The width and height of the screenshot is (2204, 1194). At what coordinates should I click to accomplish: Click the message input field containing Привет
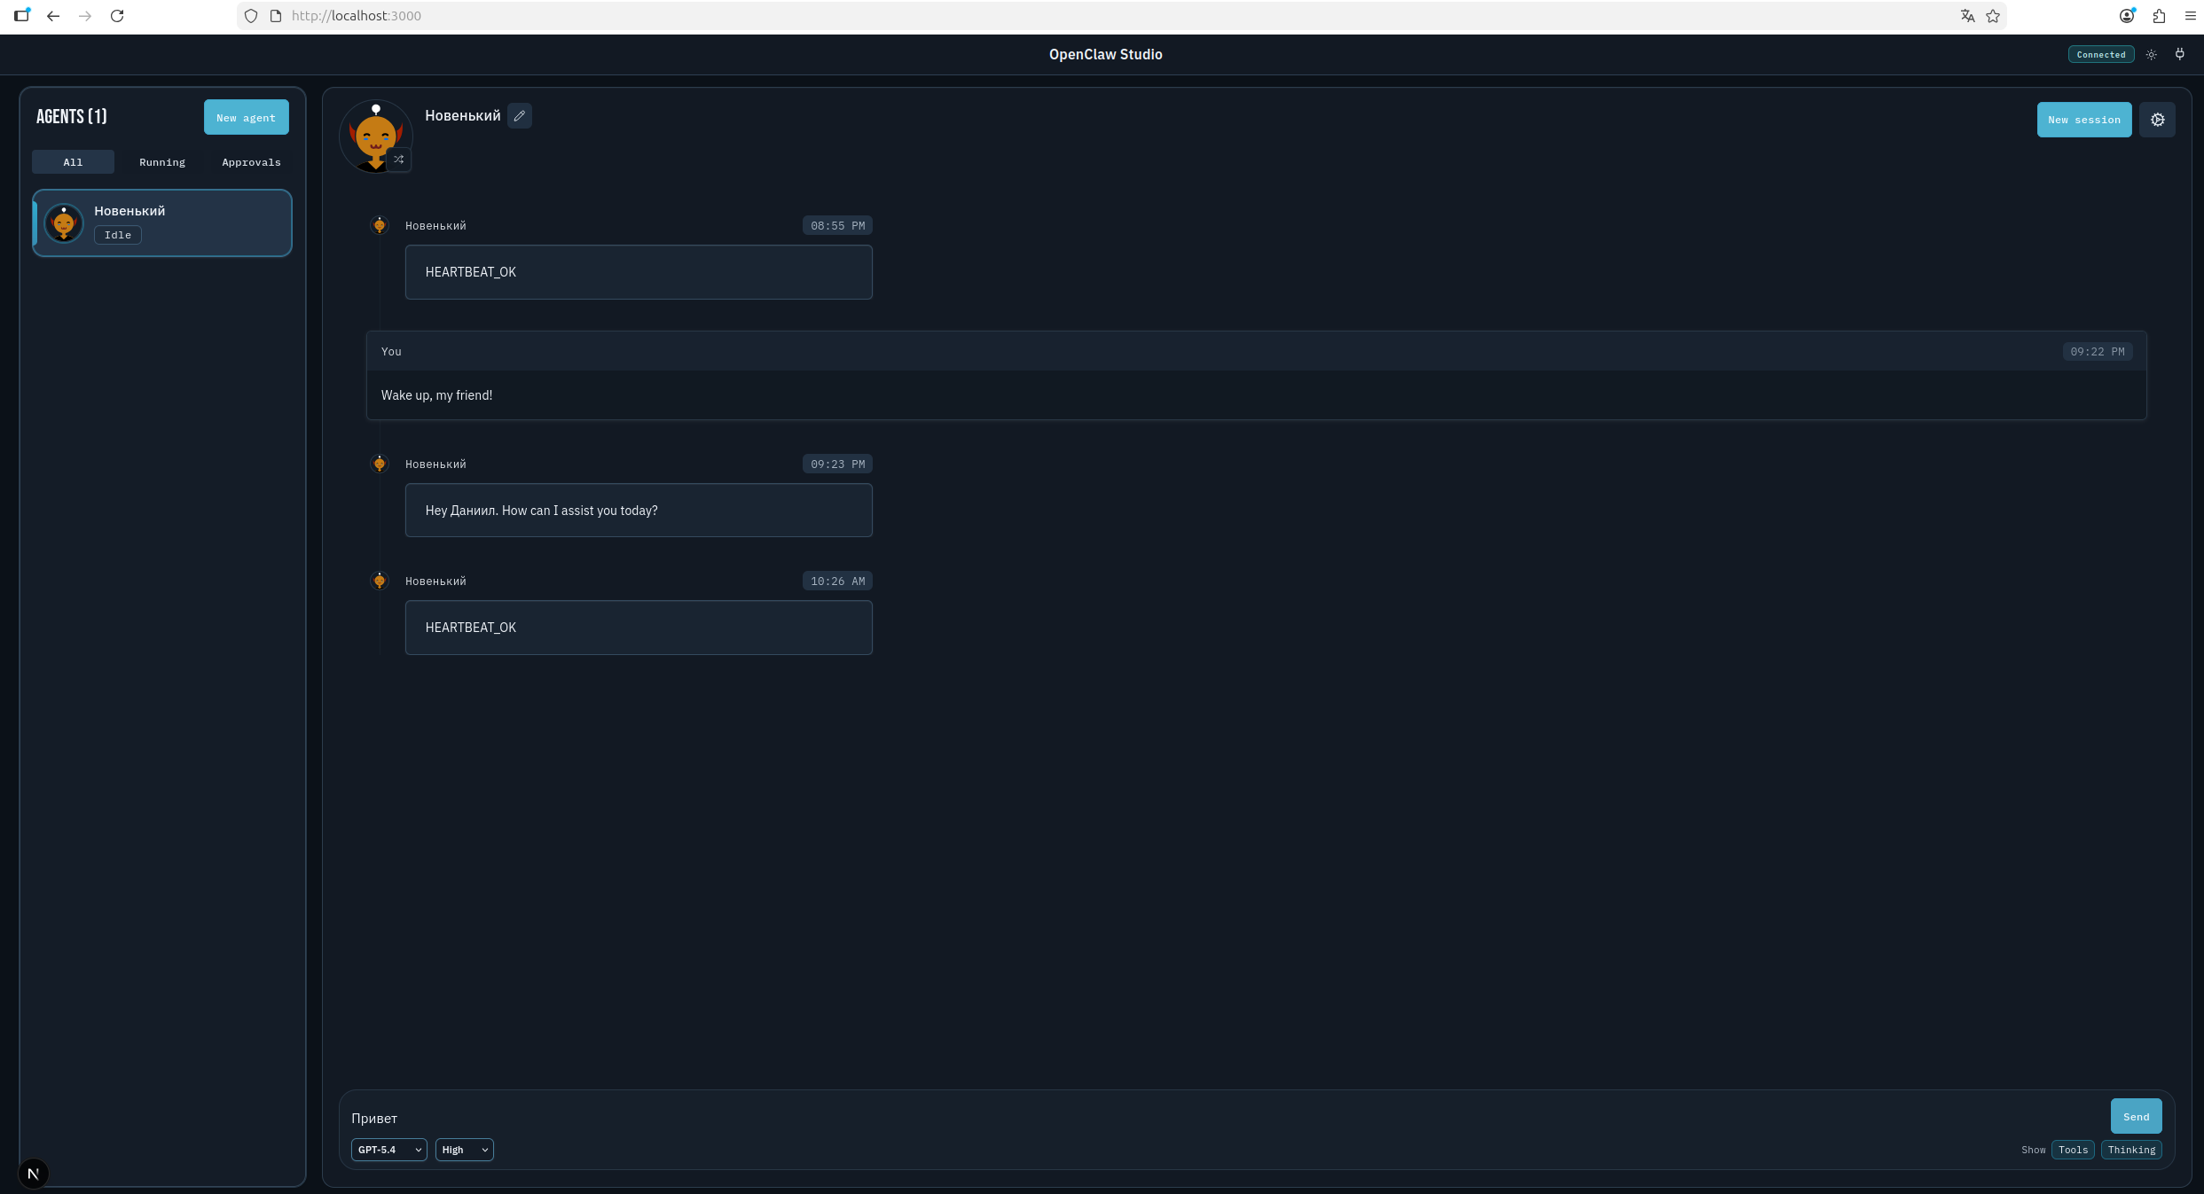coord(1224,1118)
